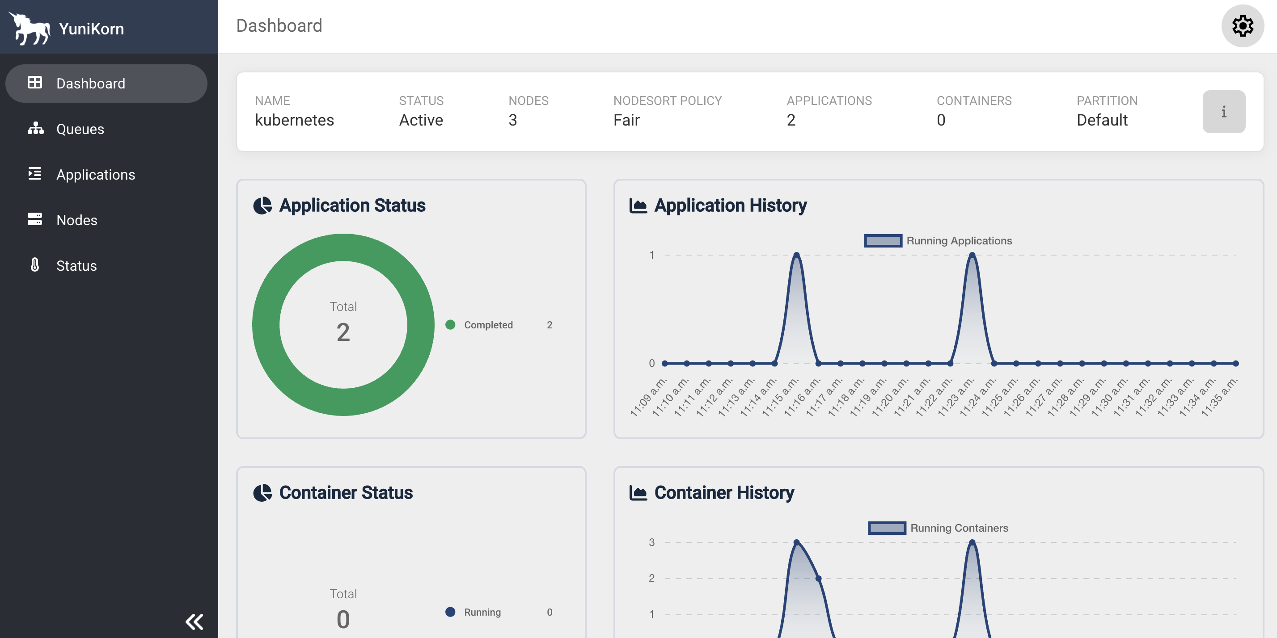
Task: Click the Container History chart icon
Action: [638, 493]
